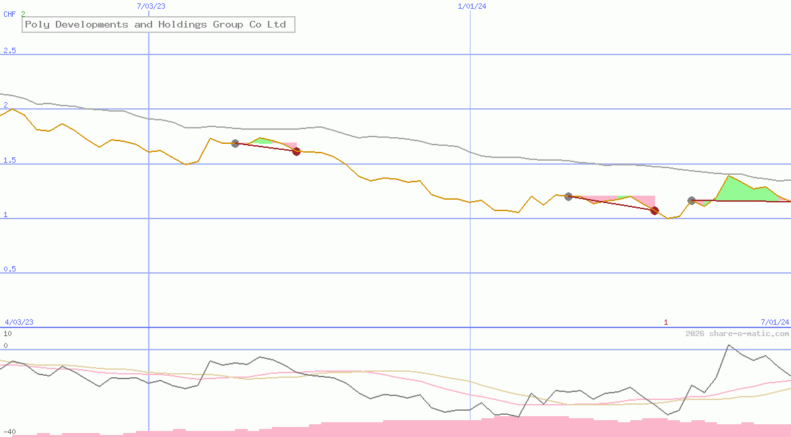This screenshot has width=791, height=437.
Task: Select the second grey entry dot near 1.2
Action: 568,196
